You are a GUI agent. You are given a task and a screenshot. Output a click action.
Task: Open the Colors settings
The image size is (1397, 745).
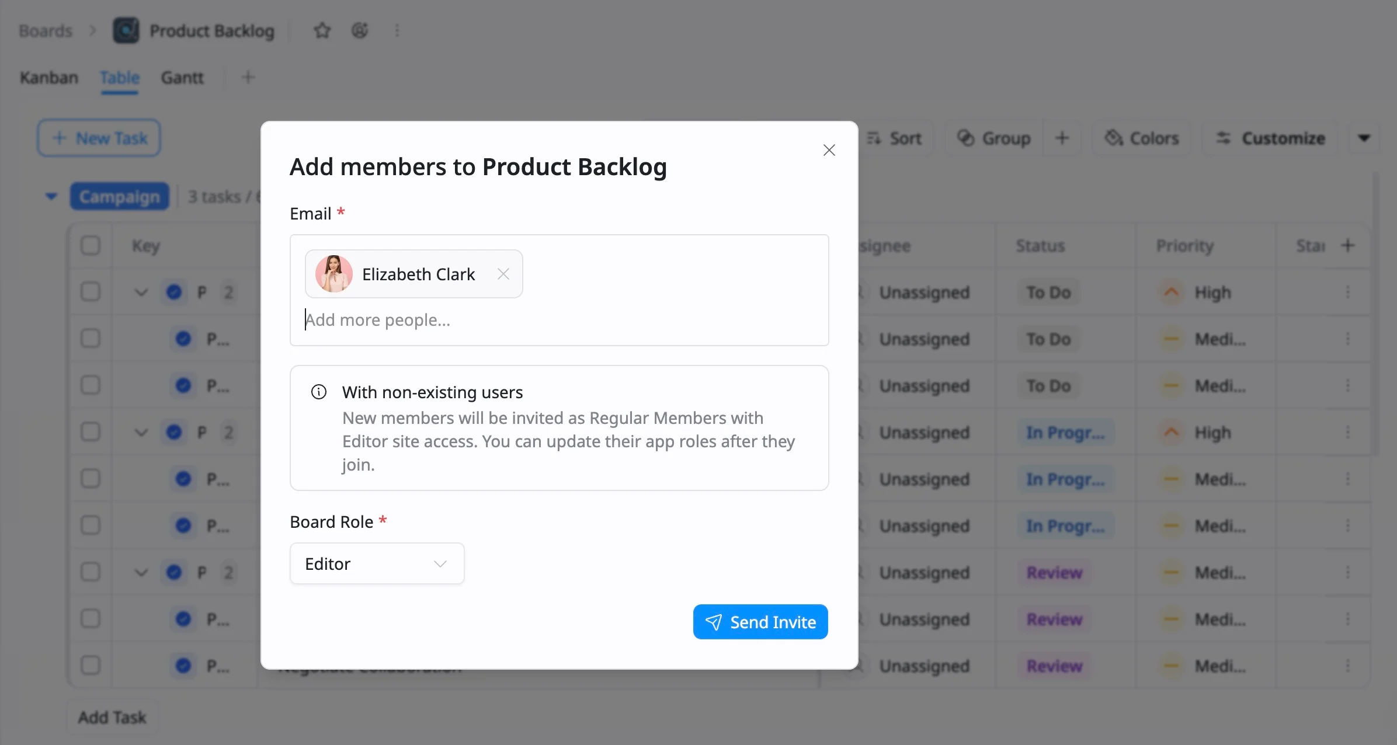(1141, 138)
